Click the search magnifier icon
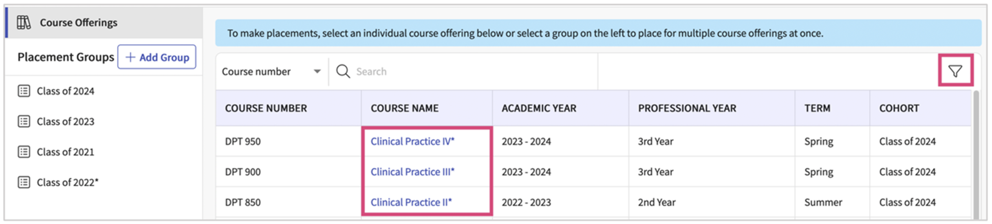This screenshot has width=992, height=224. [x=343, y=71]
